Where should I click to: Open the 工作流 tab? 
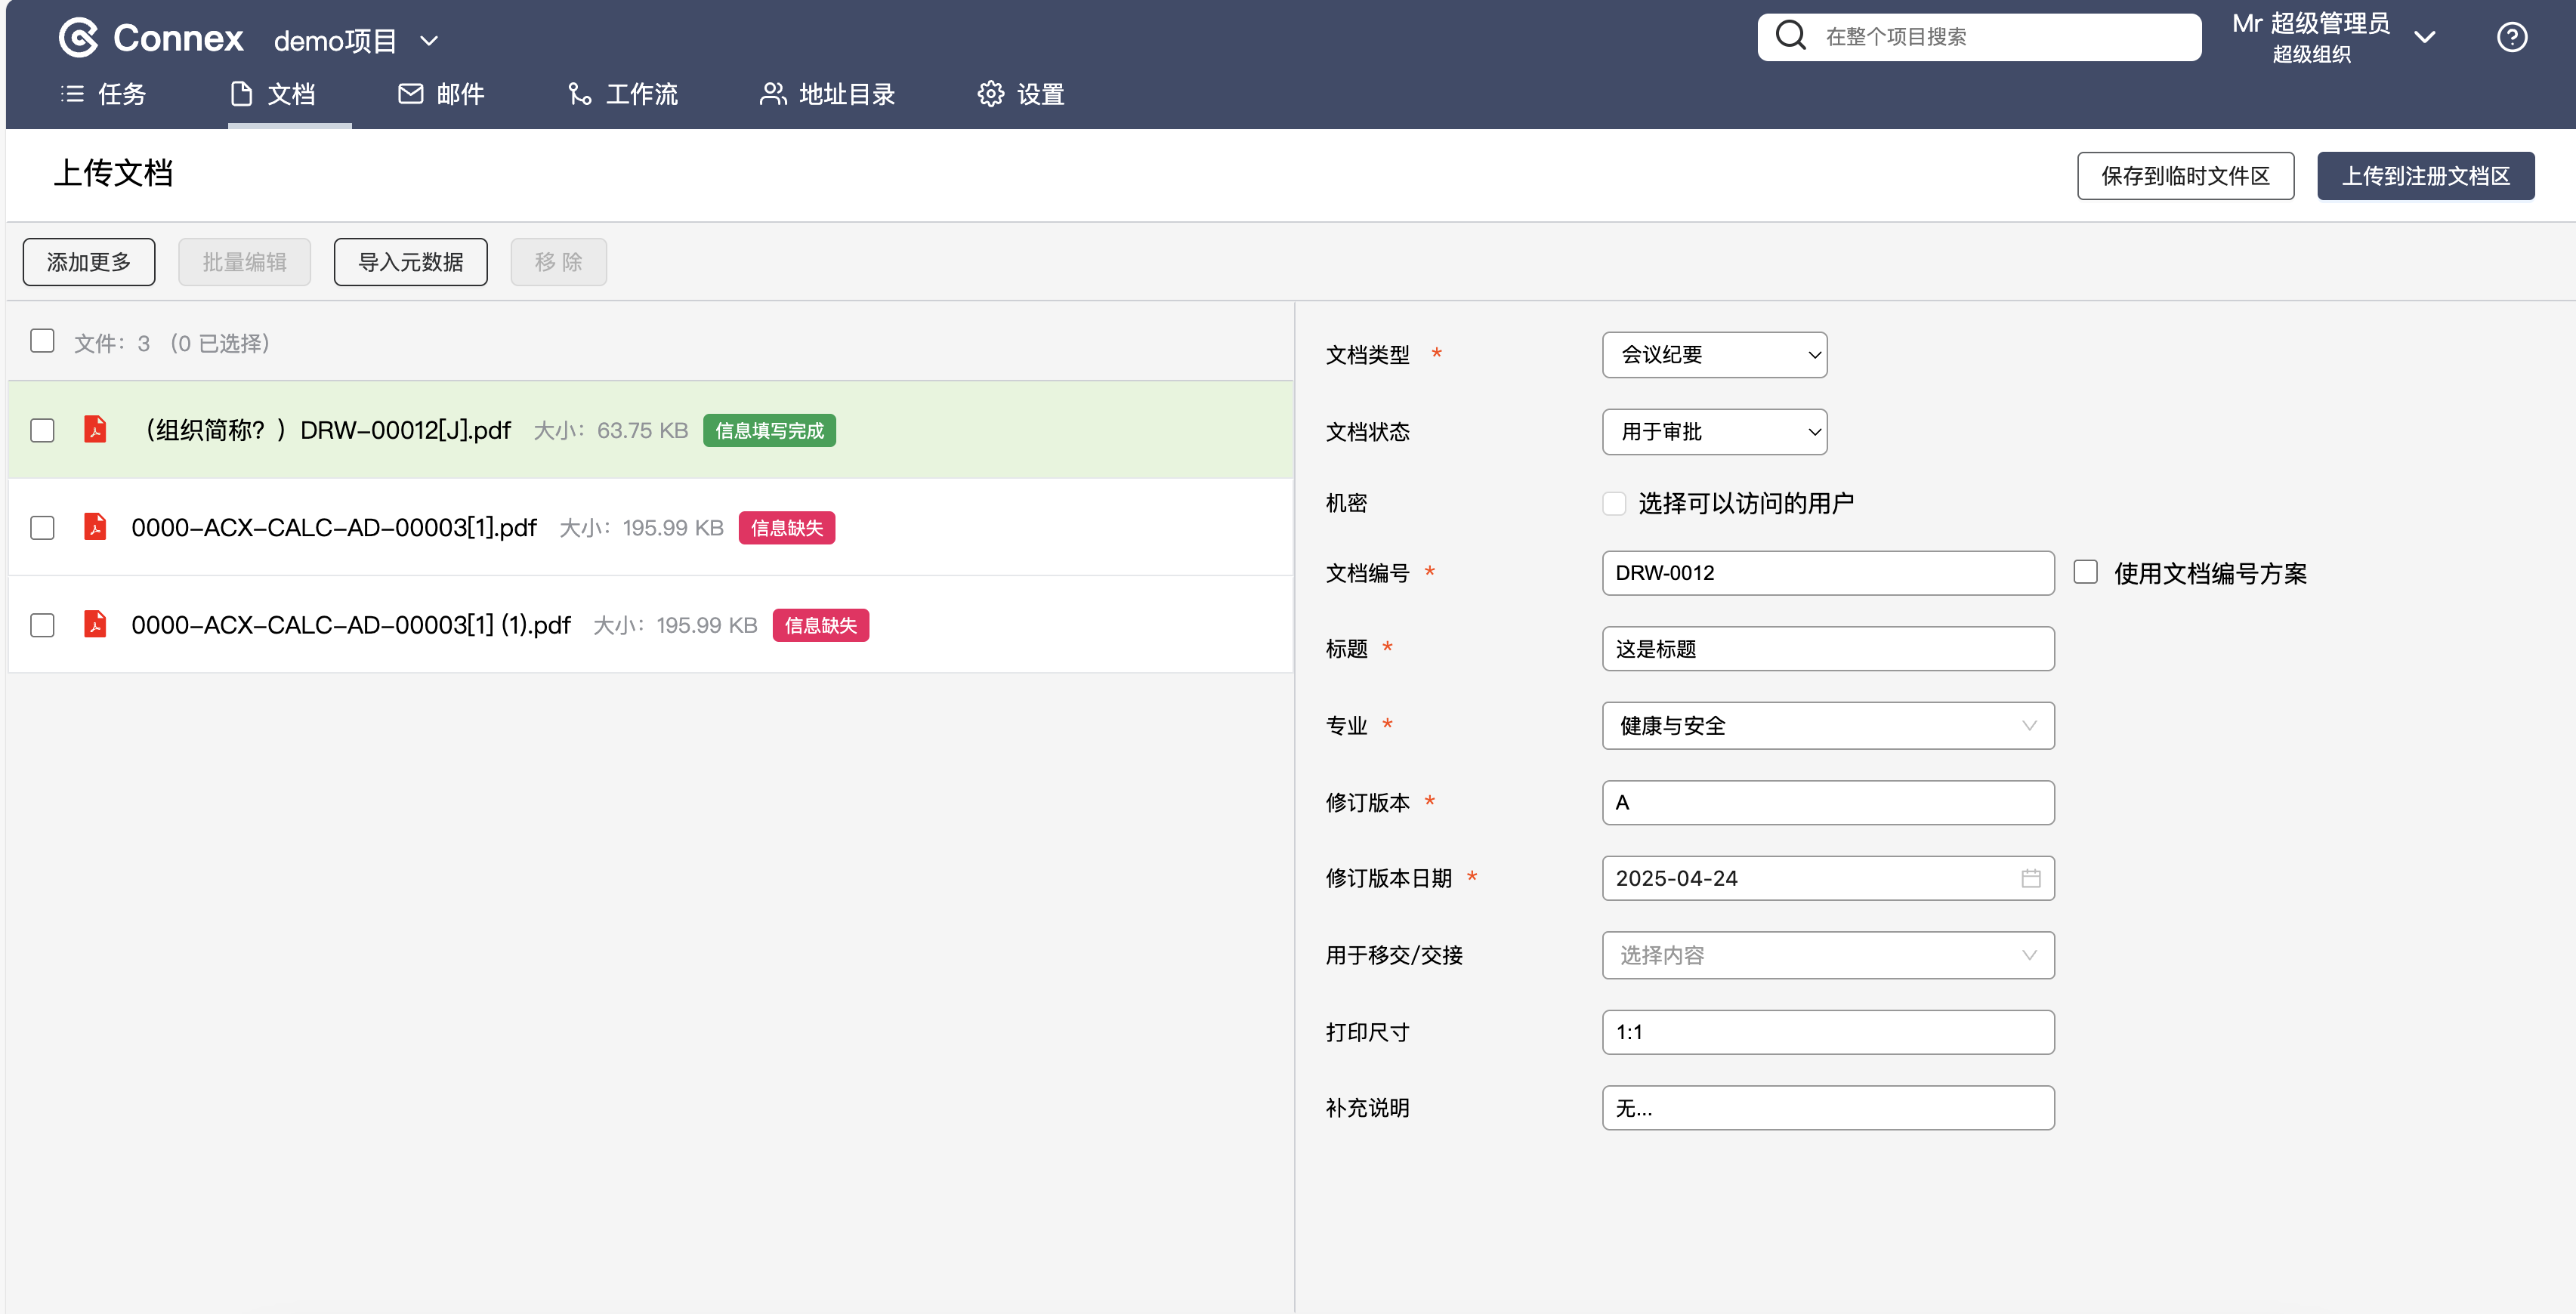[623, 94]
